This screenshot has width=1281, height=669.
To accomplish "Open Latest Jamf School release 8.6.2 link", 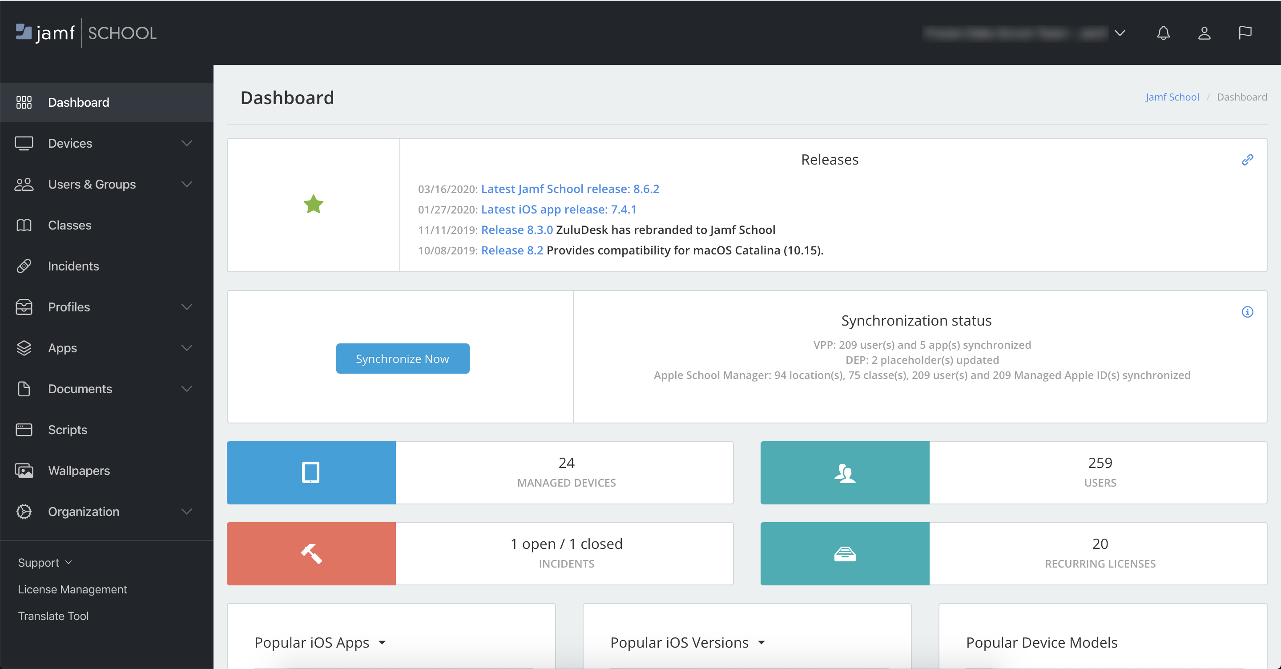I will (x=570, y=189).
